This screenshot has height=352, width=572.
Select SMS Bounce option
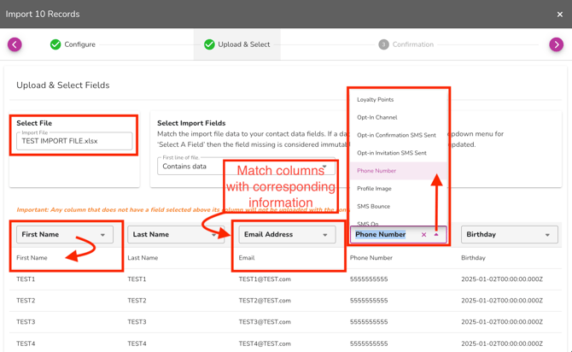point(374,207)
